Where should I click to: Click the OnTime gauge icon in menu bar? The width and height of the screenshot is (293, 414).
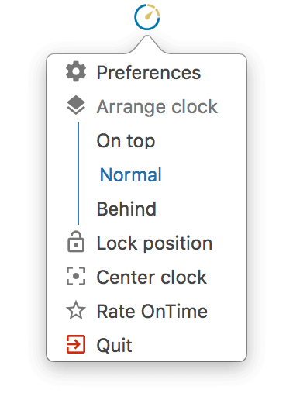tap(146, 16)
